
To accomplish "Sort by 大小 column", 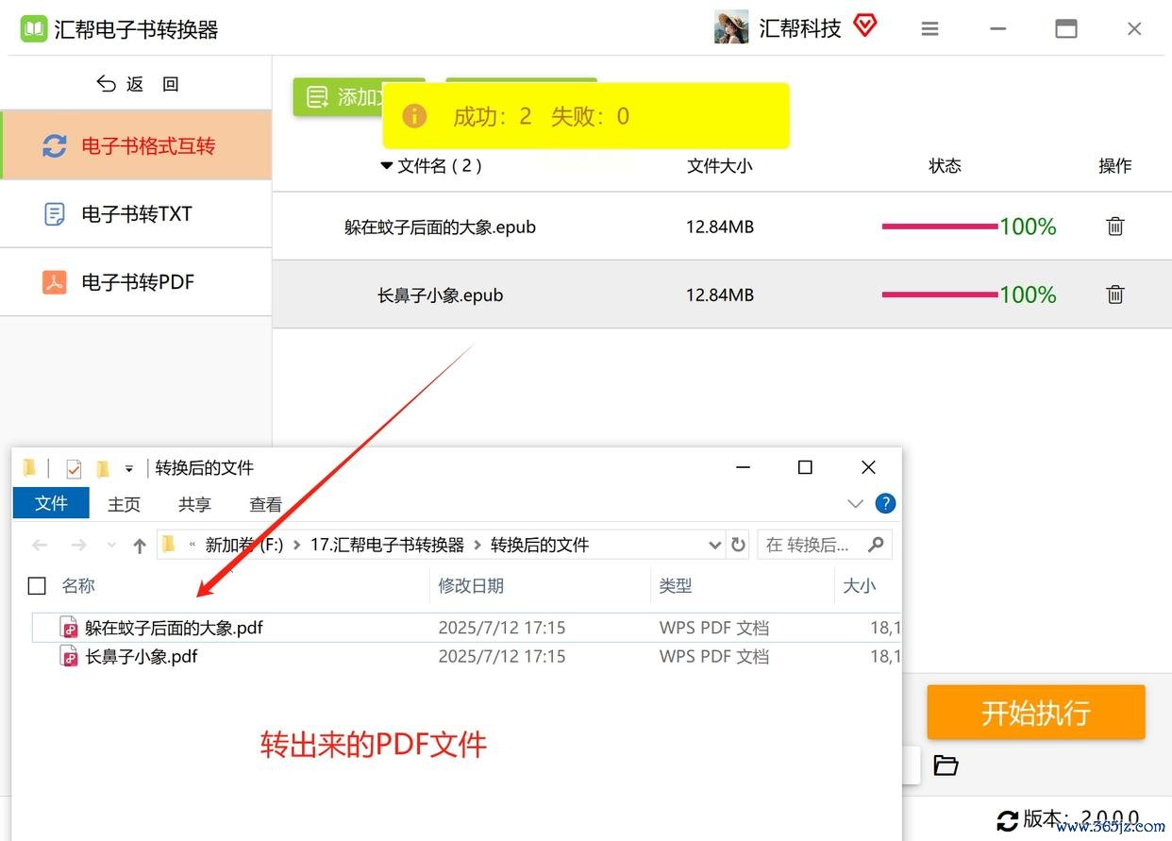I will coord(859,585).
